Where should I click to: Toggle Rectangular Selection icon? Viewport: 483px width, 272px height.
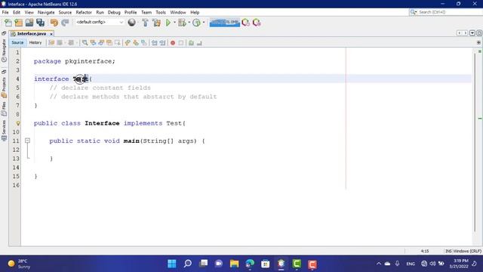tap(118, 43)
